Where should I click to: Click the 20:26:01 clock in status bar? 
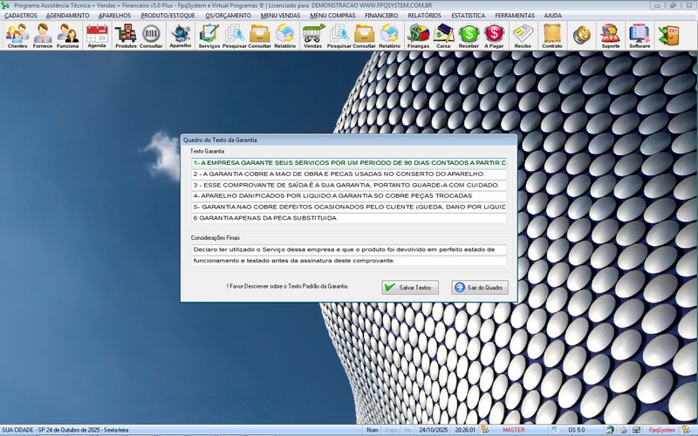465,430
